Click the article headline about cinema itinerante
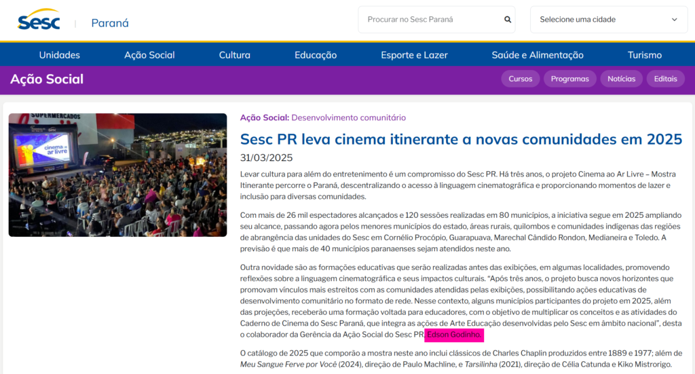Screen dimensions: 695x374 461,139
